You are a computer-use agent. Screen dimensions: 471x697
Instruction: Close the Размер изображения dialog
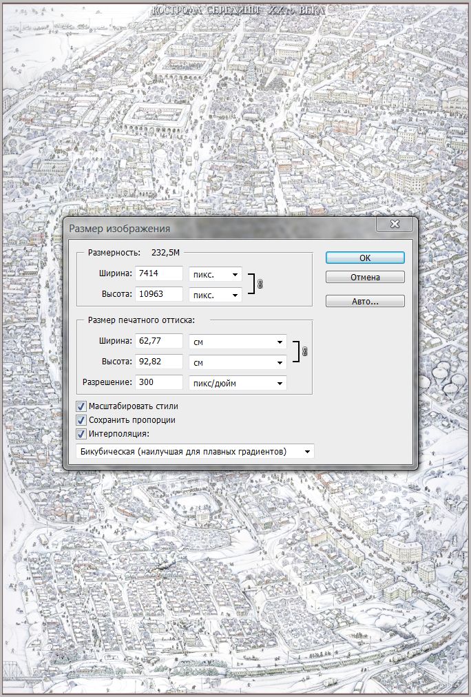[395, 225]
